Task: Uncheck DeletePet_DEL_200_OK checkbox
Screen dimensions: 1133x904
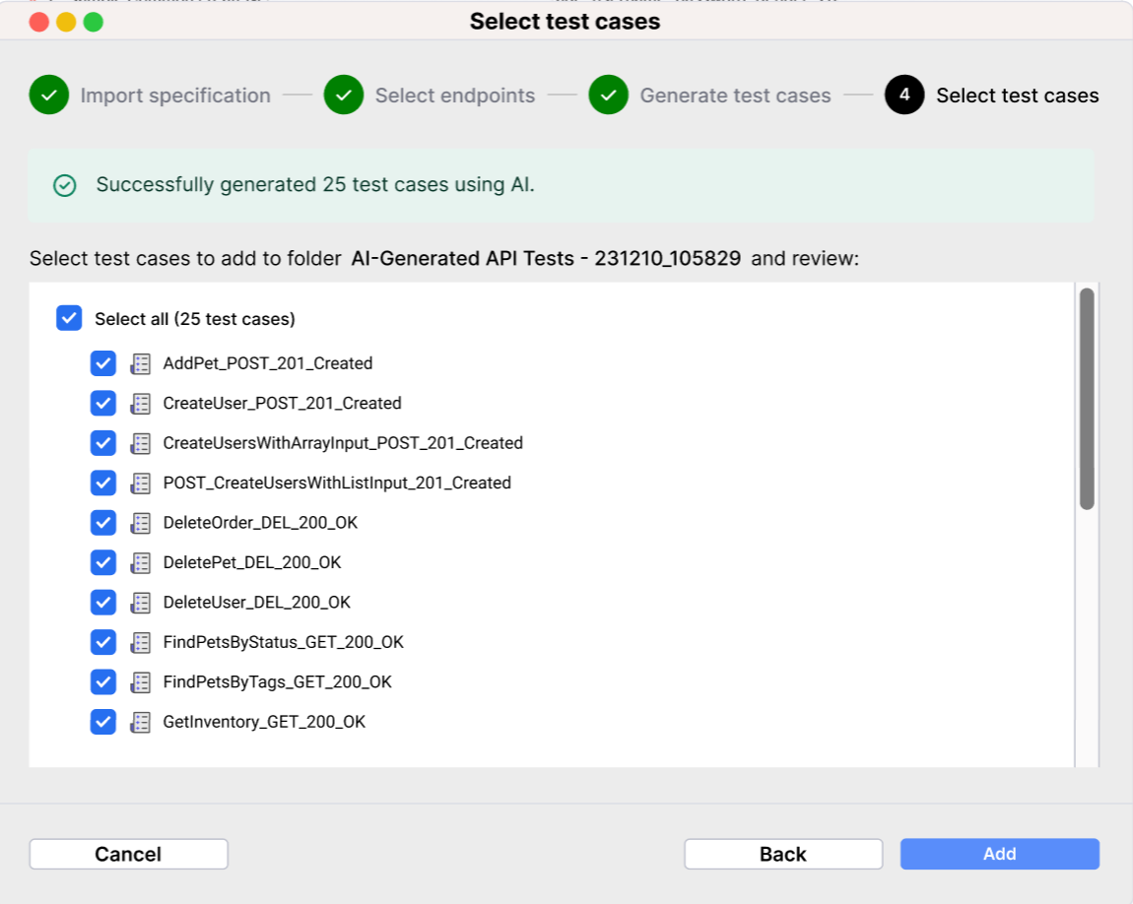Action: [x=103, y=561]
